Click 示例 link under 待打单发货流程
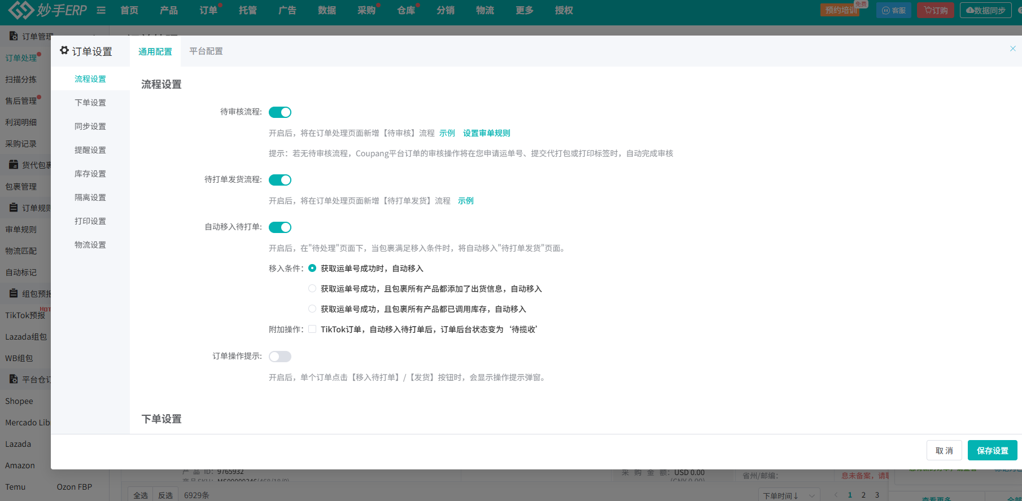The width and height of the screenshot is (1022, 501). coord(466,201)
